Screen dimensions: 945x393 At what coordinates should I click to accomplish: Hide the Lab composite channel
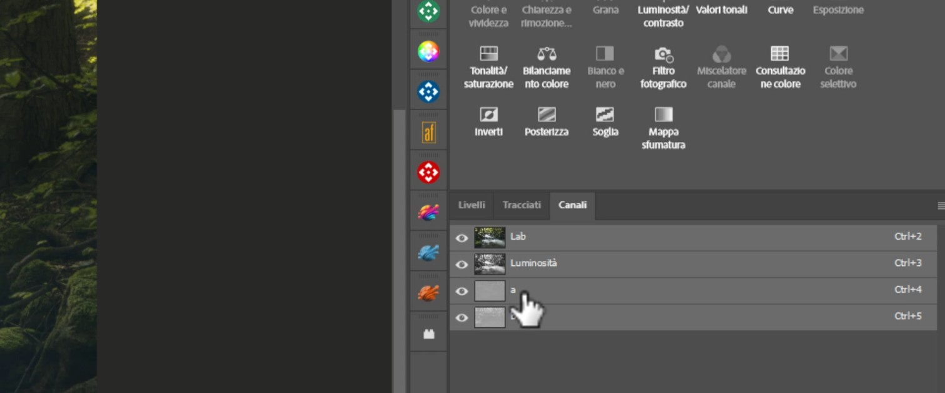click(x=462, y=238)
